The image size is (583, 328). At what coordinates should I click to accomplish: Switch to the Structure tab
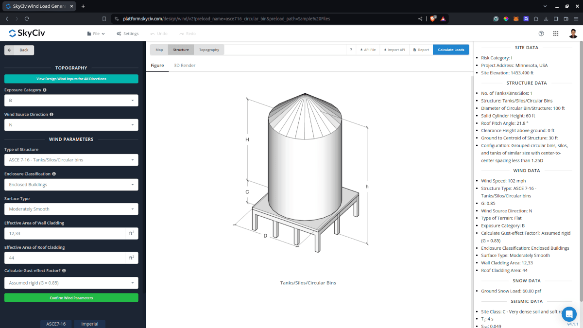tap(181, 50)
